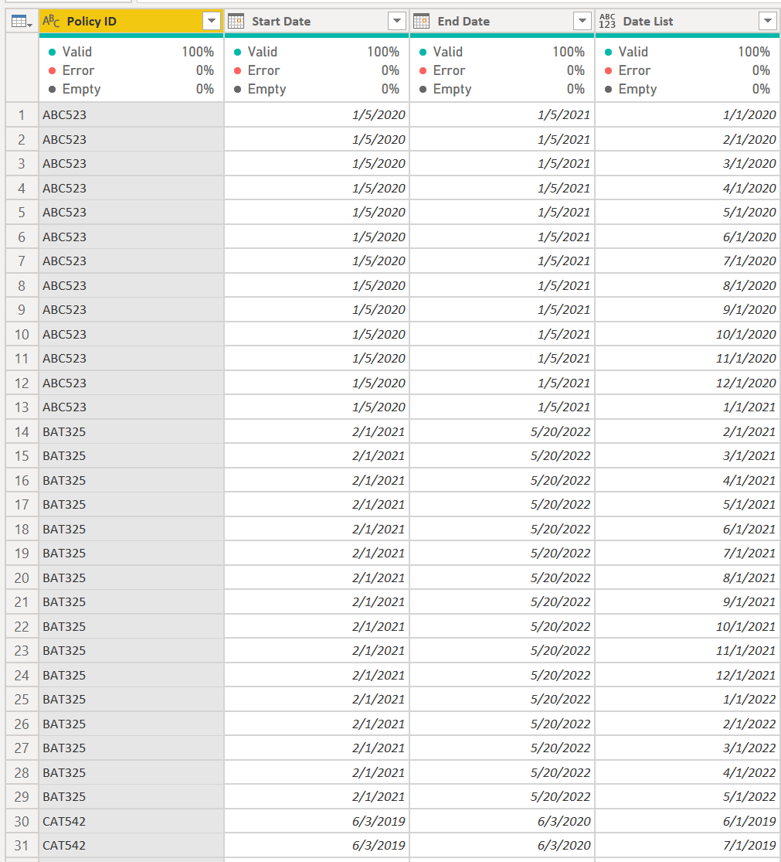The width and height of the screenshot is (781, 862).
Task: Select the ABC523 cell in row 7
Action: [x=131, y=261]
